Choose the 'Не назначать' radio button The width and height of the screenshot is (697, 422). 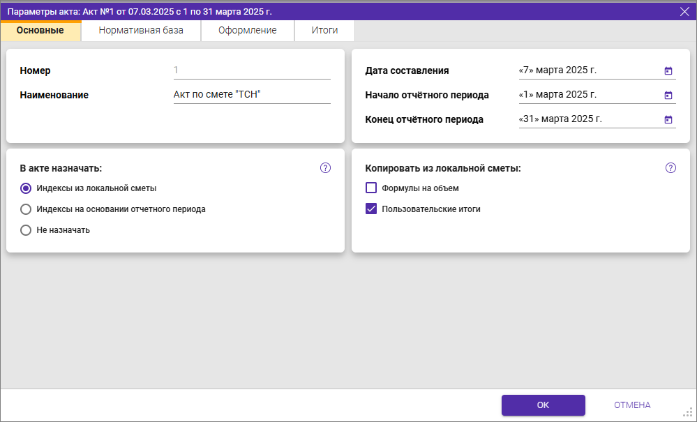(x=26, y=230)
